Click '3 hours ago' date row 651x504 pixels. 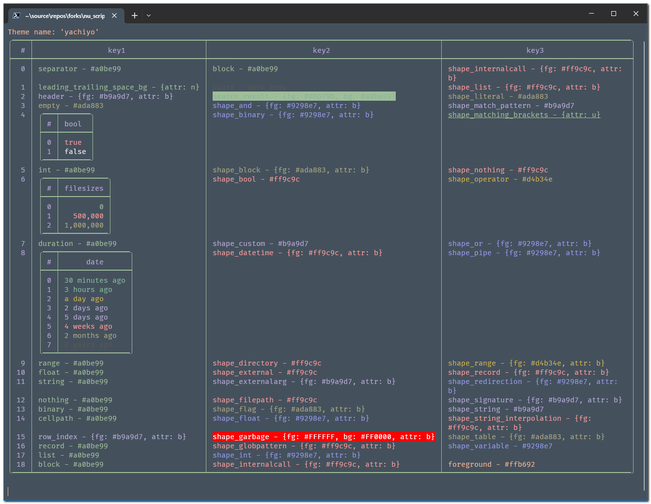89,290
